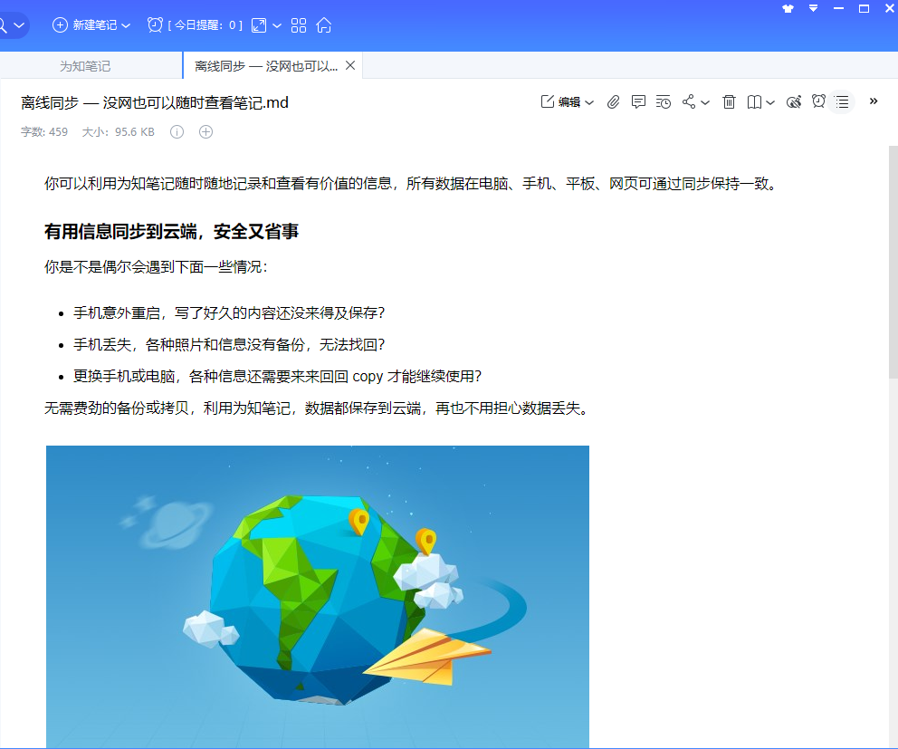The image size is (898, 749).
Task: Show more toolbar options with the chevron
Action: pyautogui.click(x=872, y=102)
